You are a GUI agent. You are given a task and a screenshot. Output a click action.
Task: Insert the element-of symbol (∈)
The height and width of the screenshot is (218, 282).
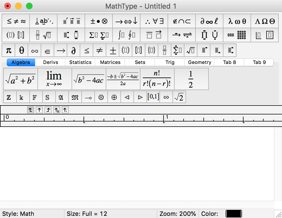pos(47,50)
